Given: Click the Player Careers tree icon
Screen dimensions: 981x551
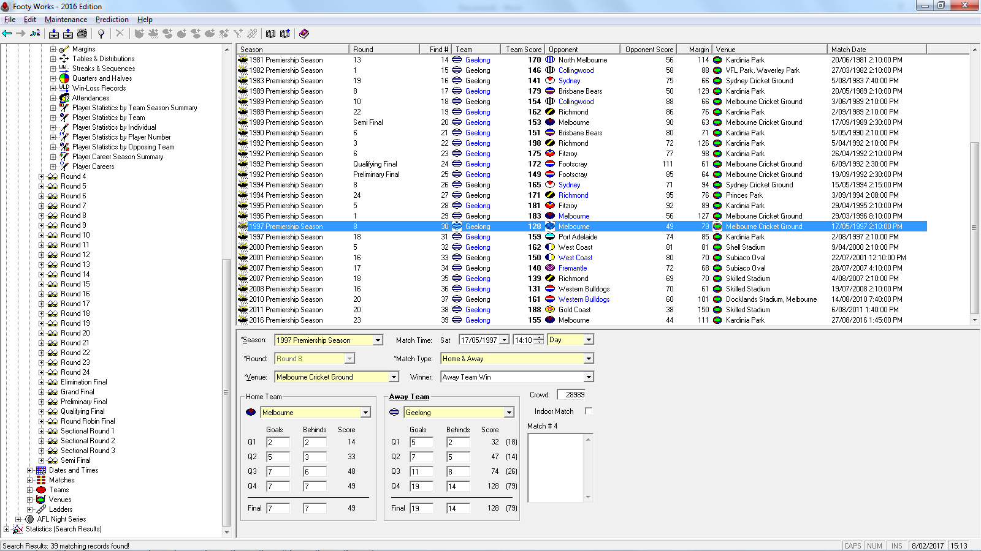Looking at the screenshot, I should [x=64, y=167].
